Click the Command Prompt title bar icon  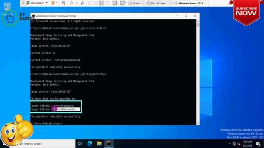click(33, 16)
